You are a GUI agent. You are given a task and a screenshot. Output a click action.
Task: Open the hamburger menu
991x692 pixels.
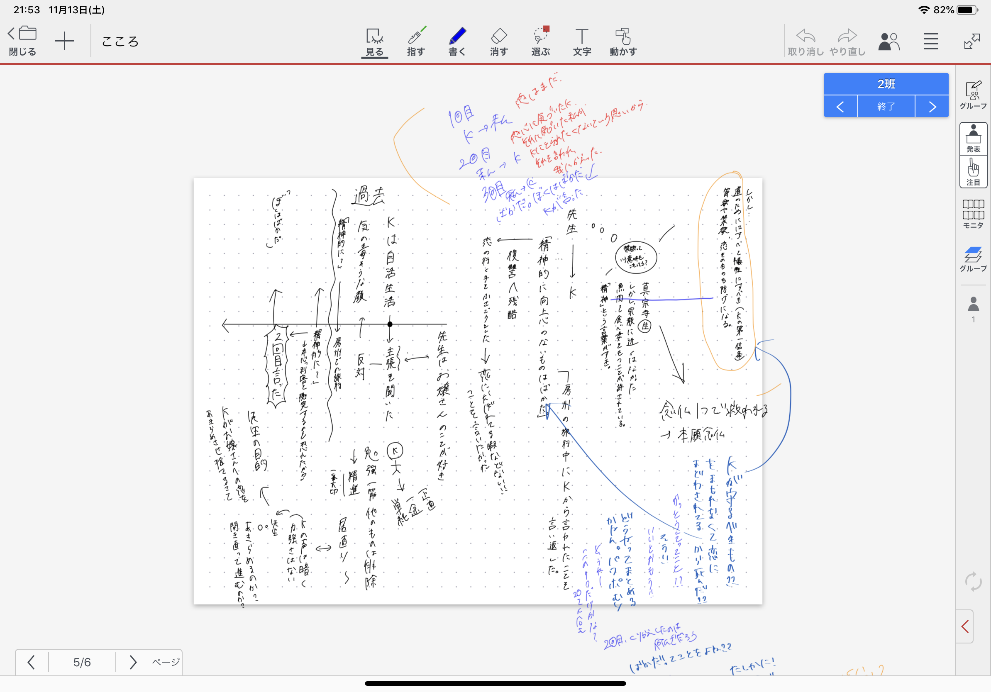[x=930, y=41]
